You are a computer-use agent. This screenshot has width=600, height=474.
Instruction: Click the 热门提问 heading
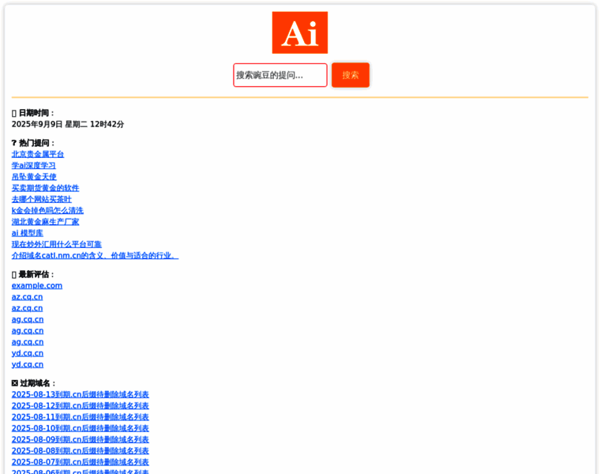33,143
